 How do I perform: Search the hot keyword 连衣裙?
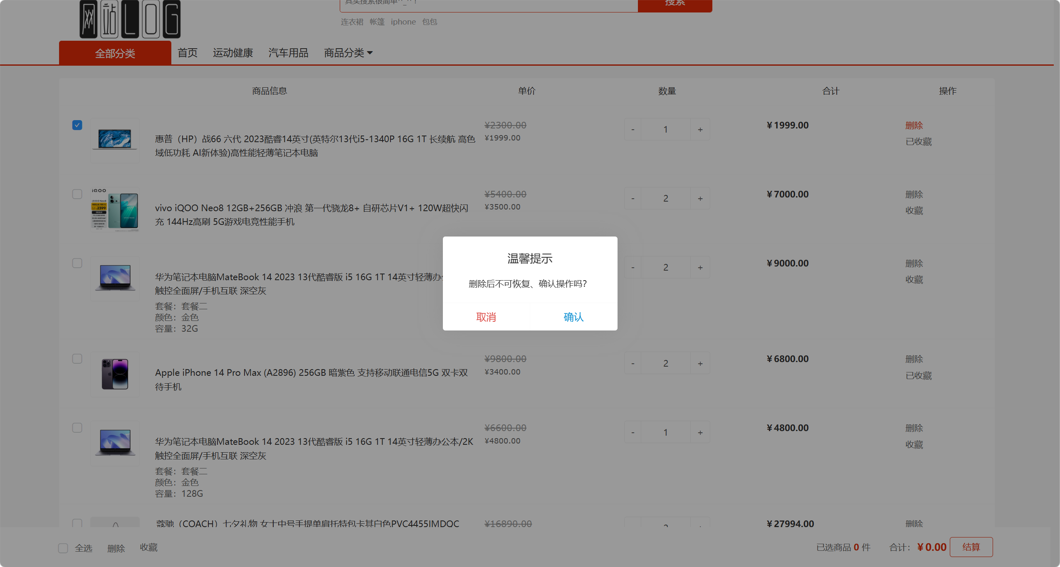pos(352,22)
